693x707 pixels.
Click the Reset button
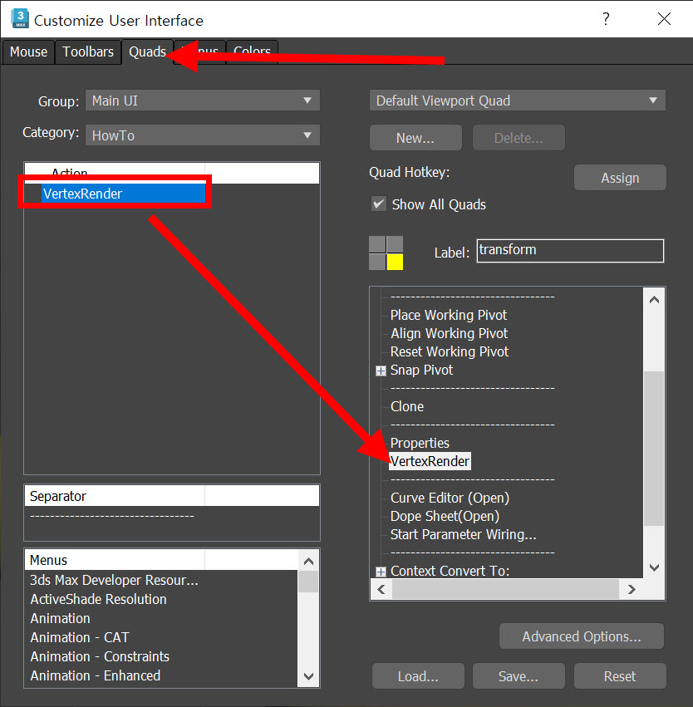620,676
